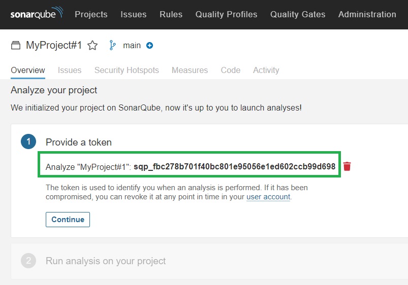408x285 pixels.
Task: Switch to the Measures tab
Action: (190, 70)
